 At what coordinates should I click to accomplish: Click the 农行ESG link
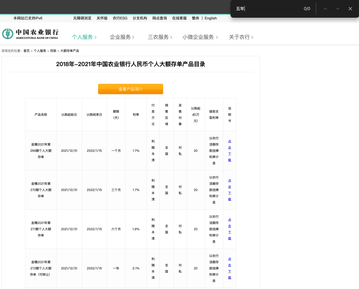click(x=120, y=18)
